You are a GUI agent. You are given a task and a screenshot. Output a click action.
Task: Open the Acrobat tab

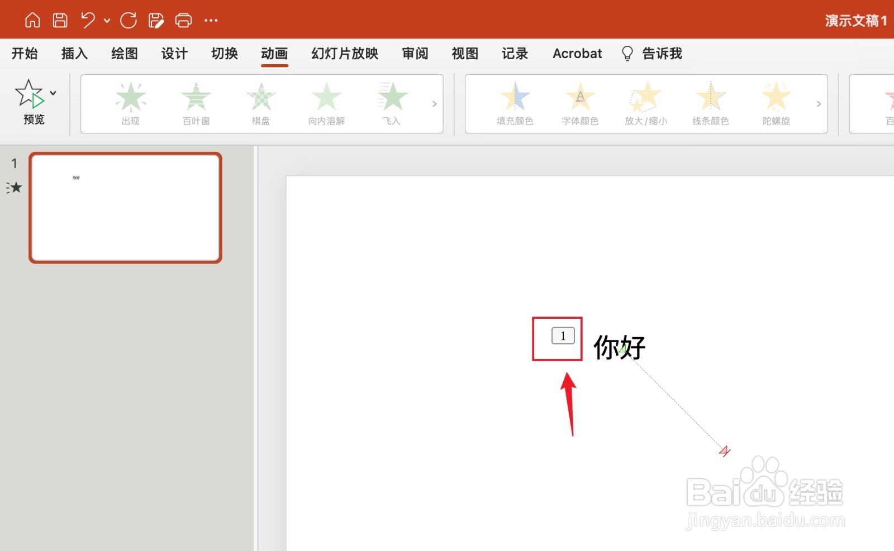click(x=577, y=54)
